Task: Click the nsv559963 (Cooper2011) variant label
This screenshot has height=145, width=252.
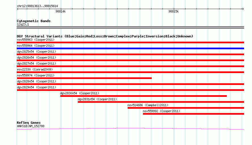Action: point(36,40)
